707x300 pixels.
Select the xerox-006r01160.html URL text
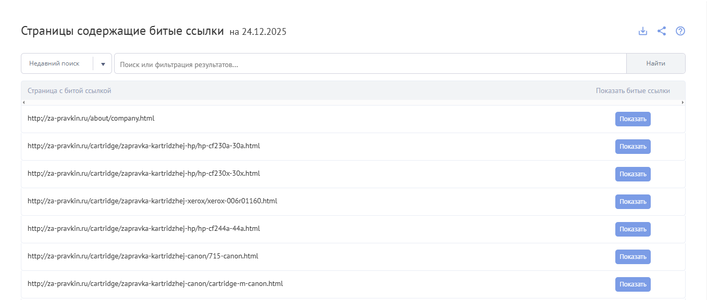pyautogui.click(x=153, y=201)
